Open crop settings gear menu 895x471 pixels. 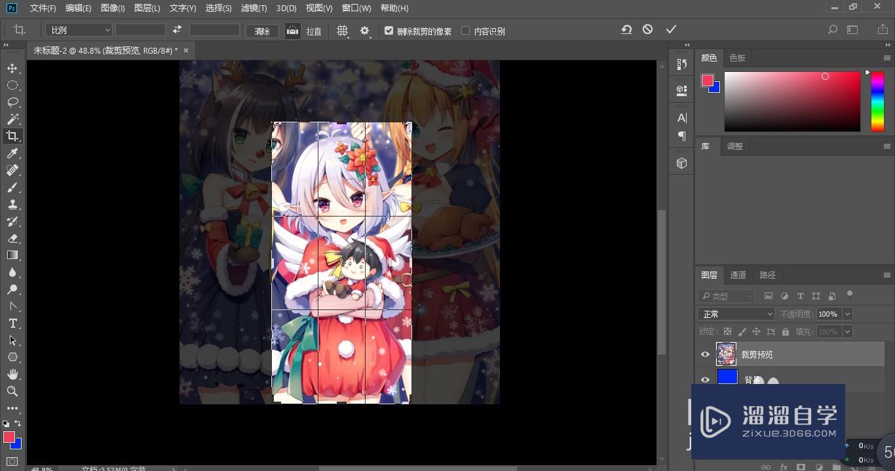pyautogui.click(x=365, y=31)
